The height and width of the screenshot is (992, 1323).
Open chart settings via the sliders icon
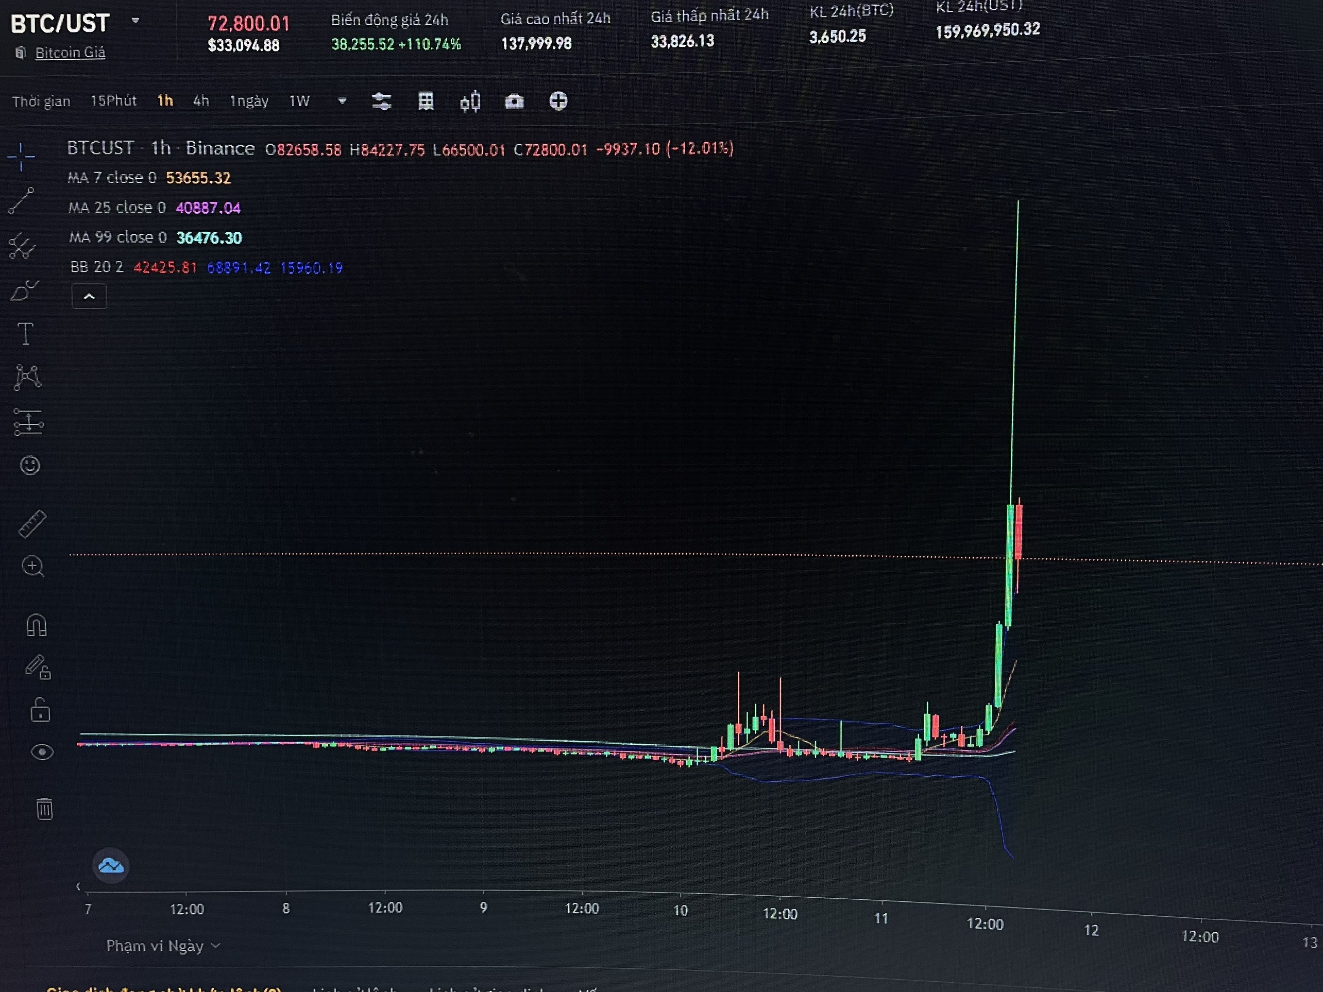(x=382, y=101)
